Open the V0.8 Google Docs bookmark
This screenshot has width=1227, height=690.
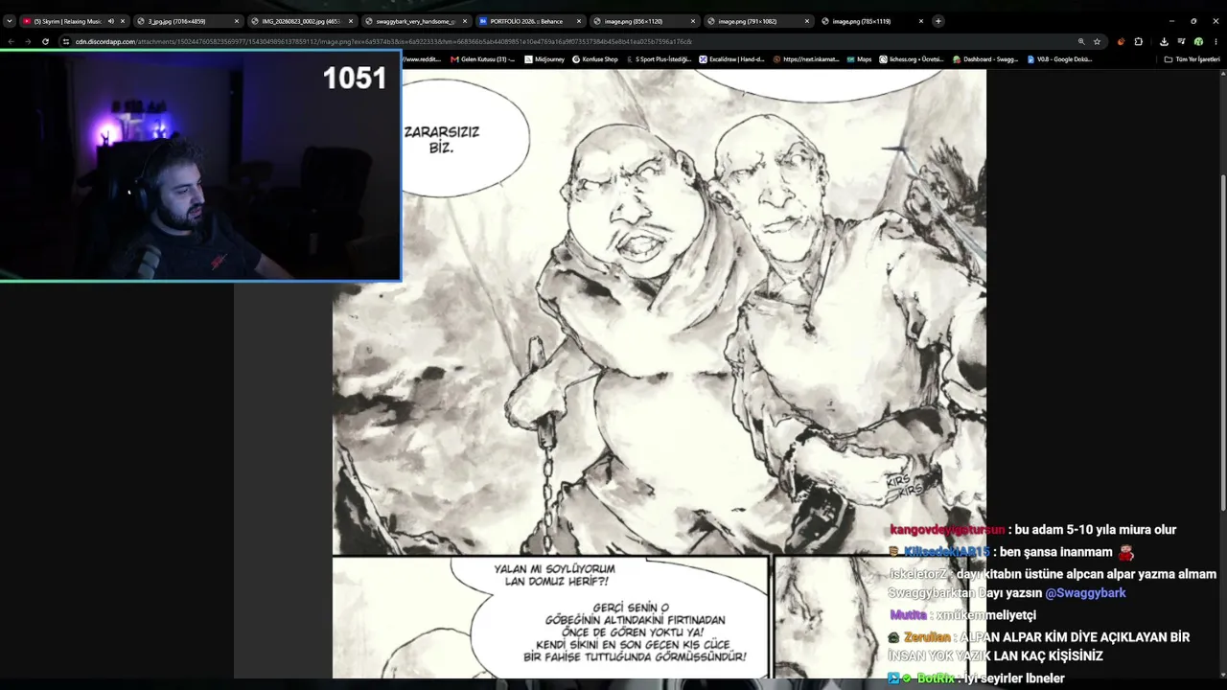1059,59
